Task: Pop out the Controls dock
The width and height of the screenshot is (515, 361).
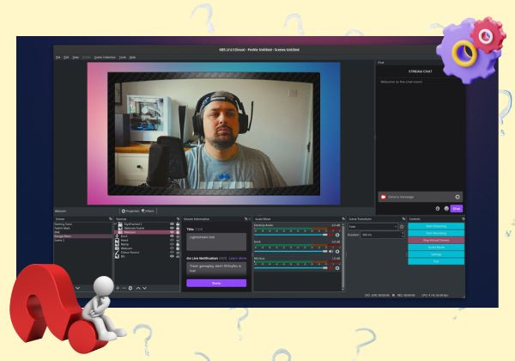Action: click(x=463, y=218)
